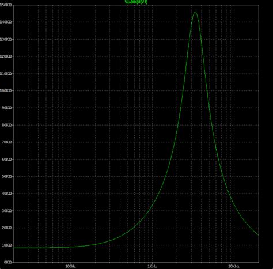Screen dimensions: 273x269
Task: Click the 100KΩ vertical axis label
Action: pos(6,91)
